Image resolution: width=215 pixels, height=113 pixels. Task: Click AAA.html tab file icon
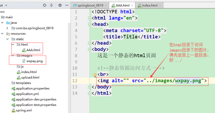click(x=113, y=5)
